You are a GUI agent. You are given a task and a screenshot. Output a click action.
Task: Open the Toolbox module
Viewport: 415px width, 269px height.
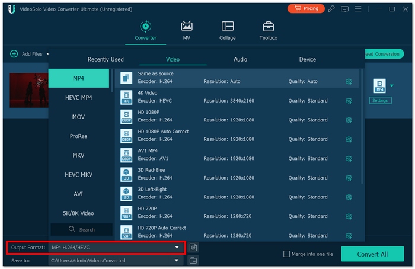click(x=269, y=31)
